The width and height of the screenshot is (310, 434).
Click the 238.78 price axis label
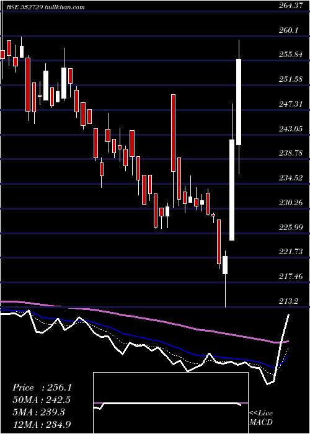tap(291, 153)
